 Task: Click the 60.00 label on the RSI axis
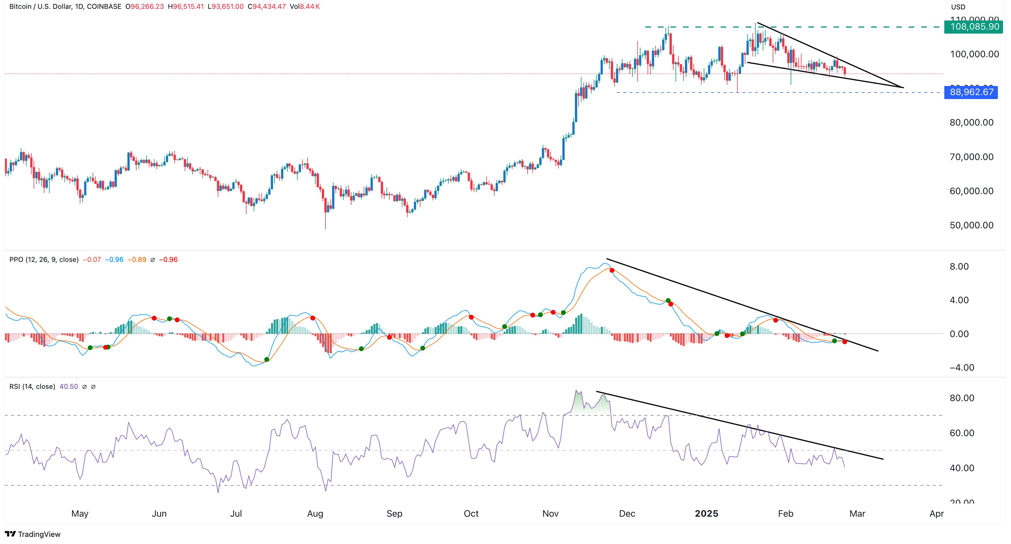click(x=962, y=433)
